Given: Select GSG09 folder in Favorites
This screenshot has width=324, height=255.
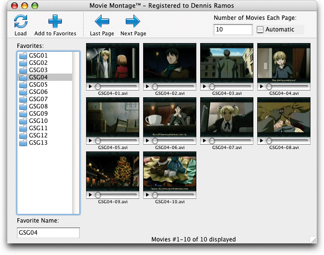Looking at the screenshot, I should pos(44,114).
